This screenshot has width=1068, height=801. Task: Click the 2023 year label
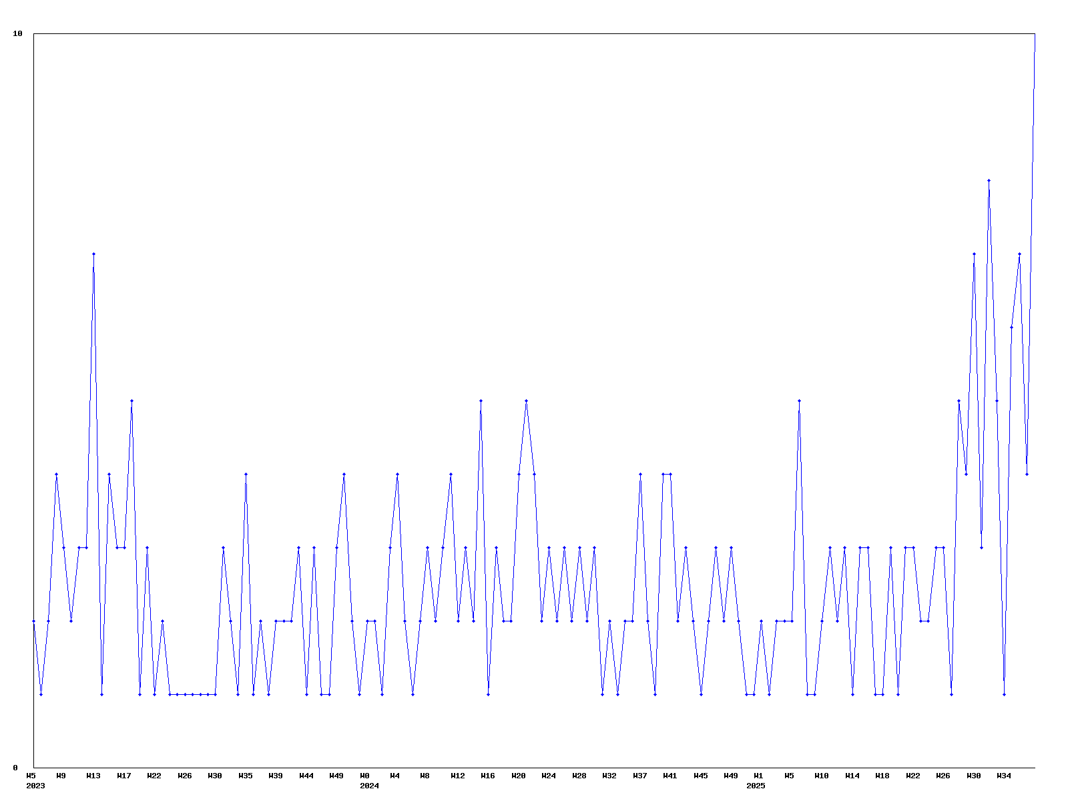35,786
